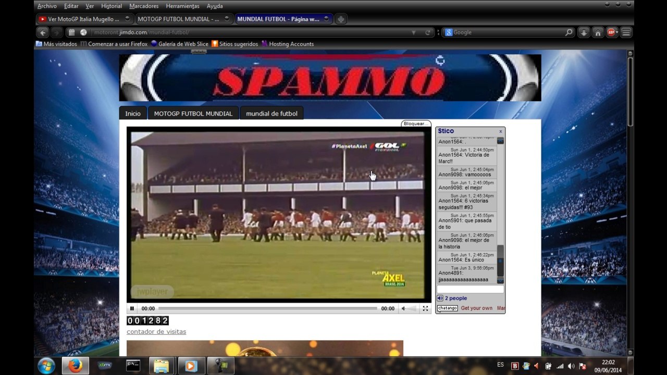Adjust the jwplayer volume slider
This screenshot has width=667, height=375.
[x=412, y=308]
